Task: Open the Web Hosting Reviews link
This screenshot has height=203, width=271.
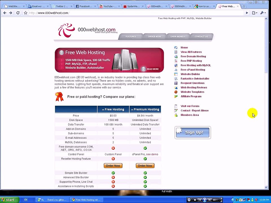Action: click(x=194, y=87)
